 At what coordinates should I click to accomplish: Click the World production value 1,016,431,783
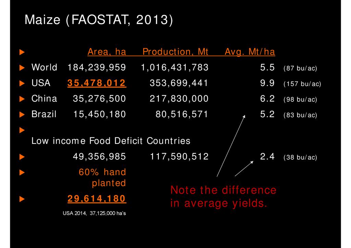point(174,68)
